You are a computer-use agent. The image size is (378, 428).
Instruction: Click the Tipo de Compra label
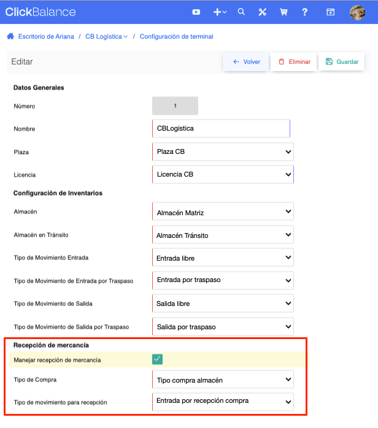click(x=35, y=380)
